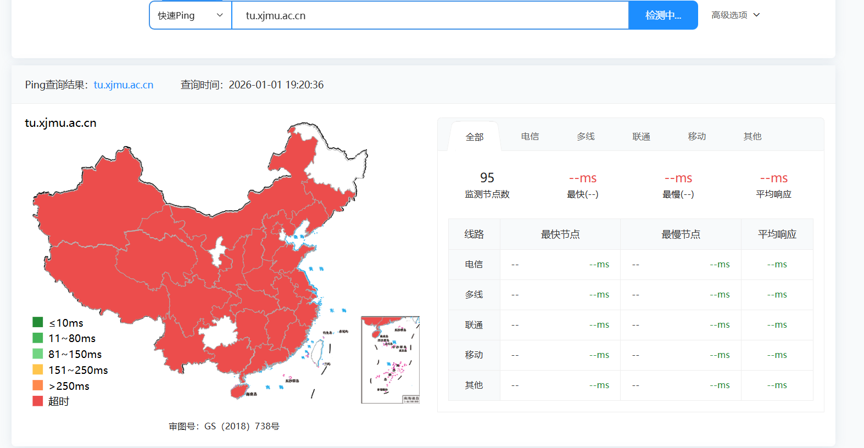Viewport: 864px width, 448px height.
Task: Click the red 超时 legend swatch
Action: 38,401
